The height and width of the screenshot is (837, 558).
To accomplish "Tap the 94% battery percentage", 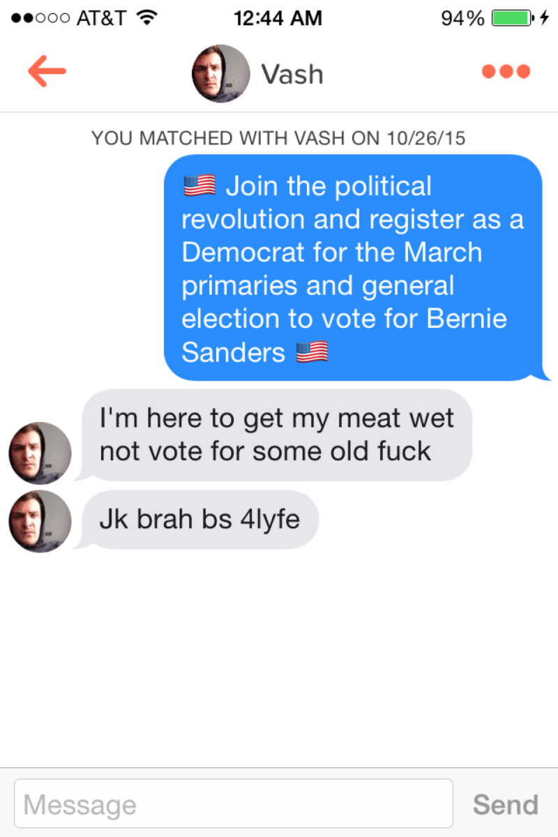I will coord(463,18).
